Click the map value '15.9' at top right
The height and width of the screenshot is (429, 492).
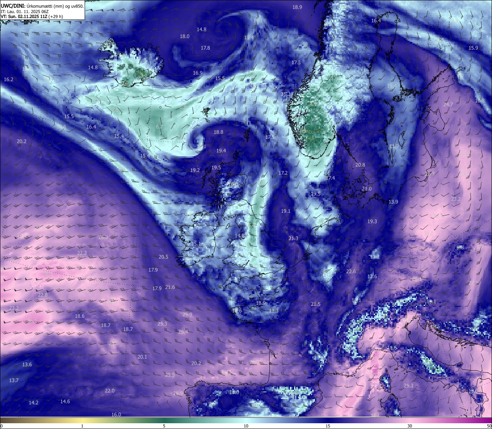click(473, 48)
